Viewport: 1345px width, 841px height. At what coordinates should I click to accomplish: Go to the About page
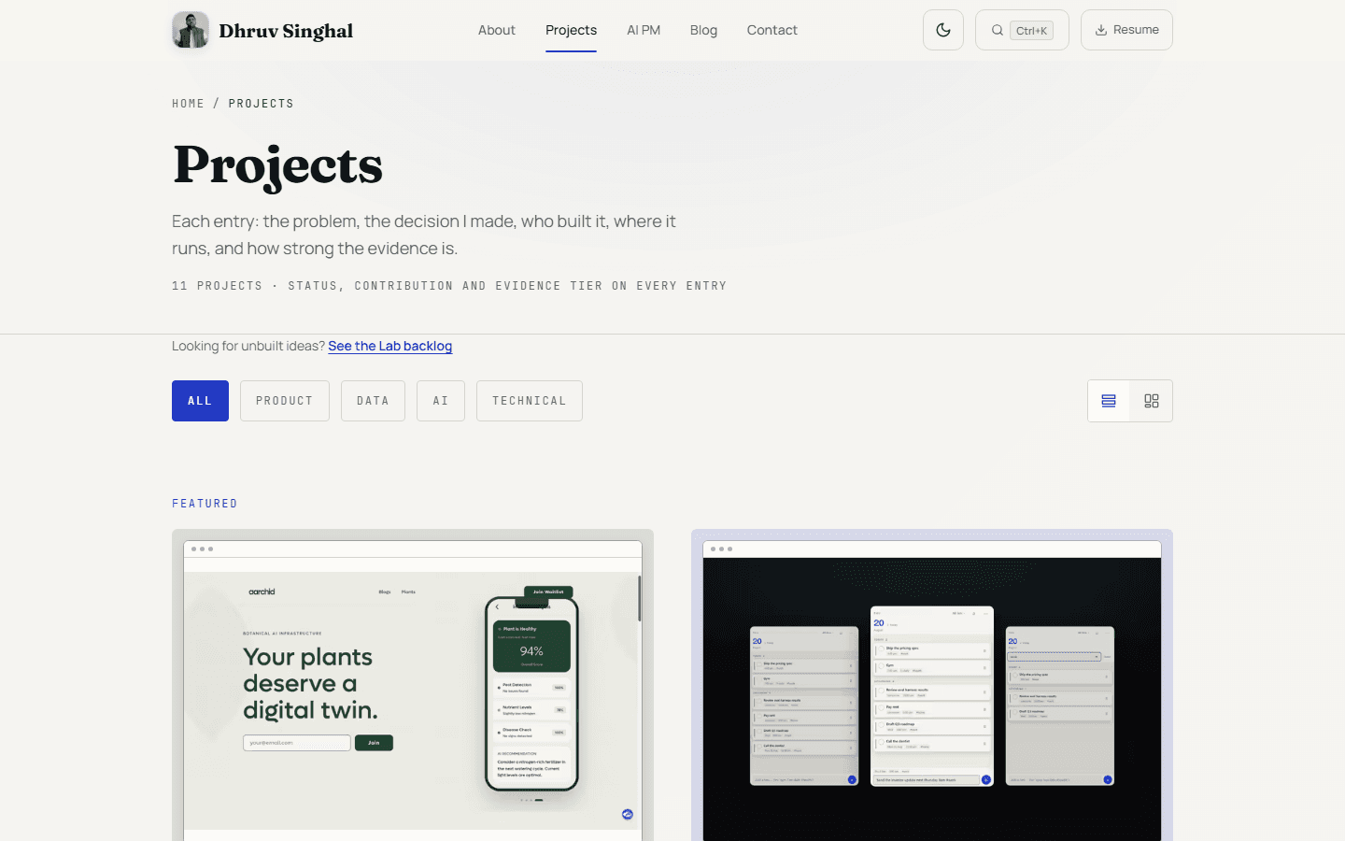pyautogui.click(x=497, y=30)
